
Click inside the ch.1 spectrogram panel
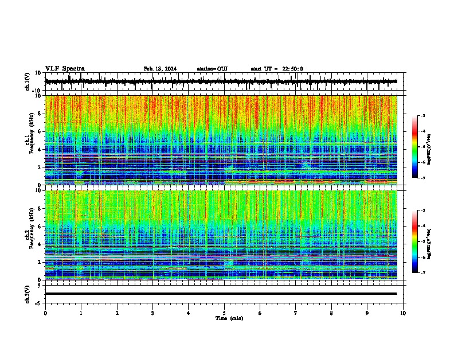pos(221,140)
